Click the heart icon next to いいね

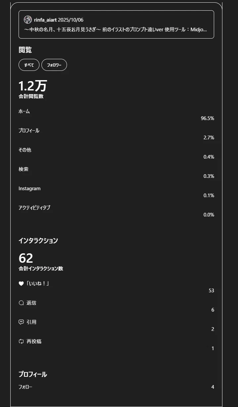tap(21, 284)
